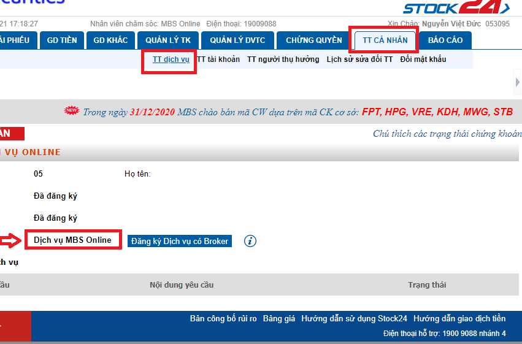
Task: Open the Bảng giá footer link
Action: [279, 319]
